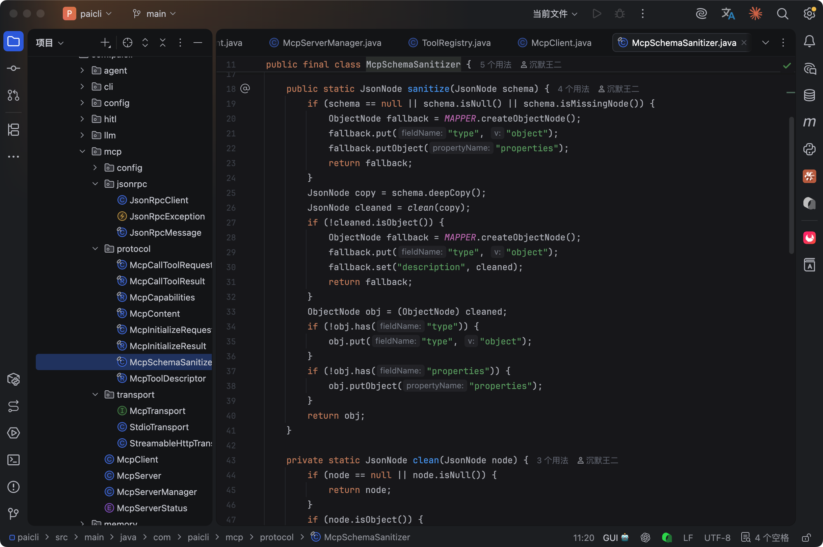The image size is (823, 547).
Task: Open editor tab options menu
Action: (x=783, y=43)
